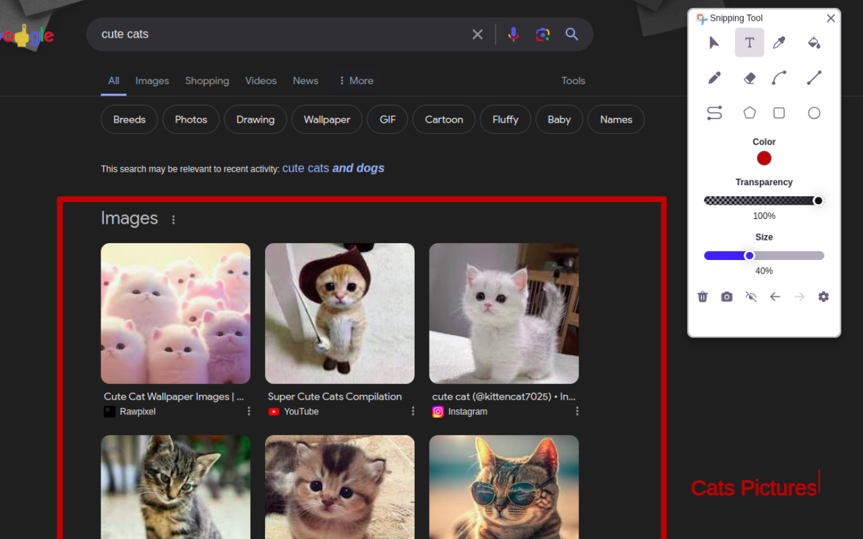Choose the Fluffy filter chip
The width and height of the screenshot is (863, 539).
coord(505,119)
